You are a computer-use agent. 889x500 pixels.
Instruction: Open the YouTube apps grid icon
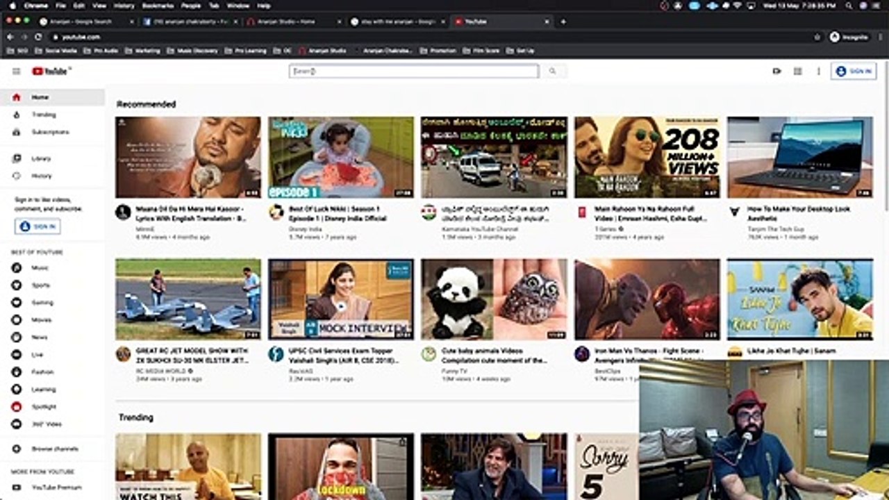tap(797, 71)
